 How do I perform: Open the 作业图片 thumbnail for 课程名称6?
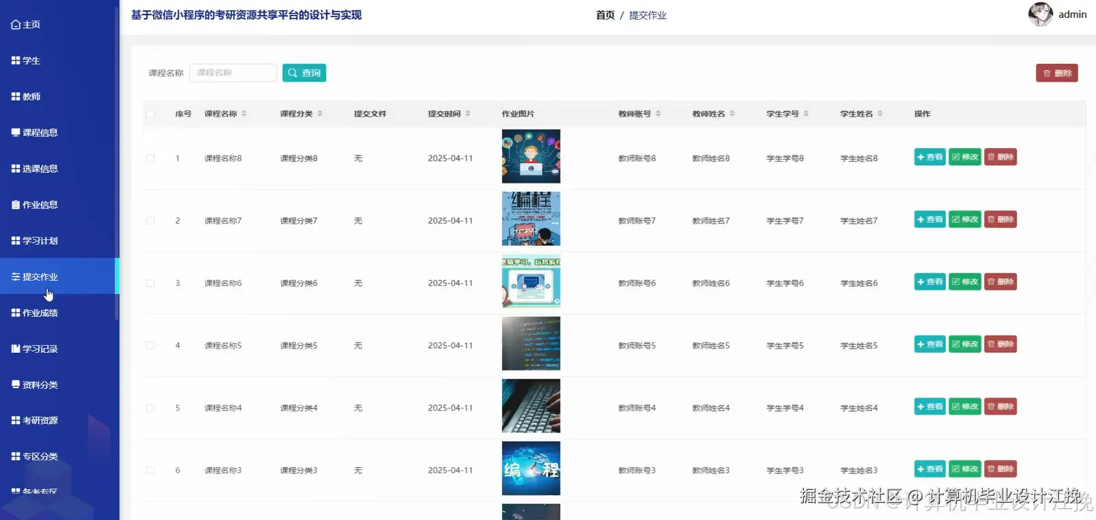tap(531, 281)
